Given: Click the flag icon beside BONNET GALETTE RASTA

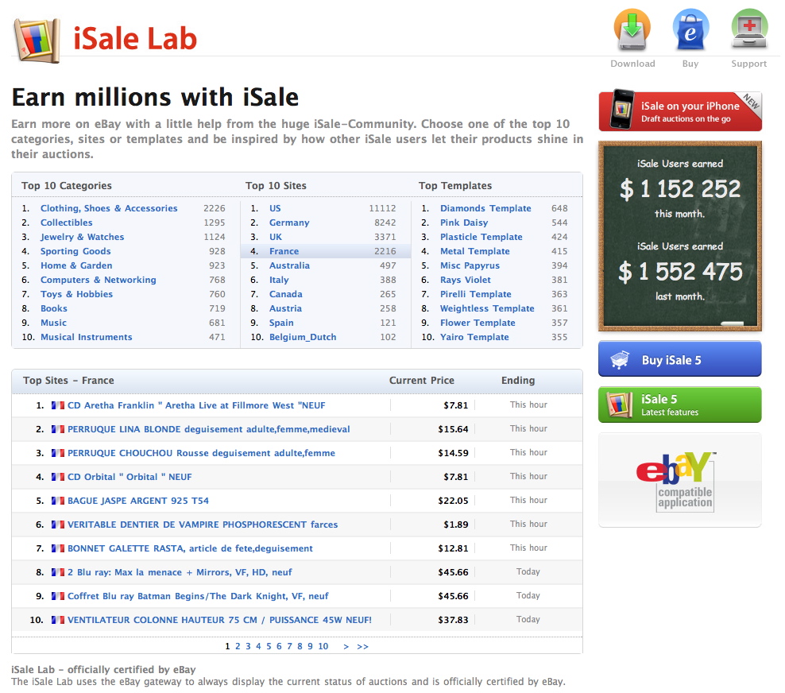Looking at the screenshot, I should pos(57,548).
